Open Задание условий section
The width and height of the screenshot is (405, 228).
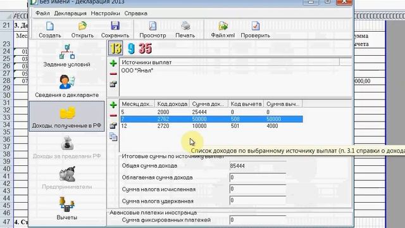pyautogui.click(x=67, y=56)
